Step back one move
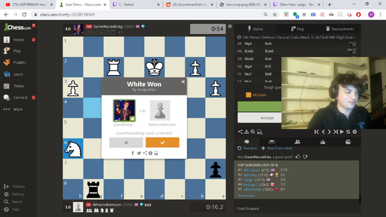The width and height of the screenshot is (386, 217). 323,132
